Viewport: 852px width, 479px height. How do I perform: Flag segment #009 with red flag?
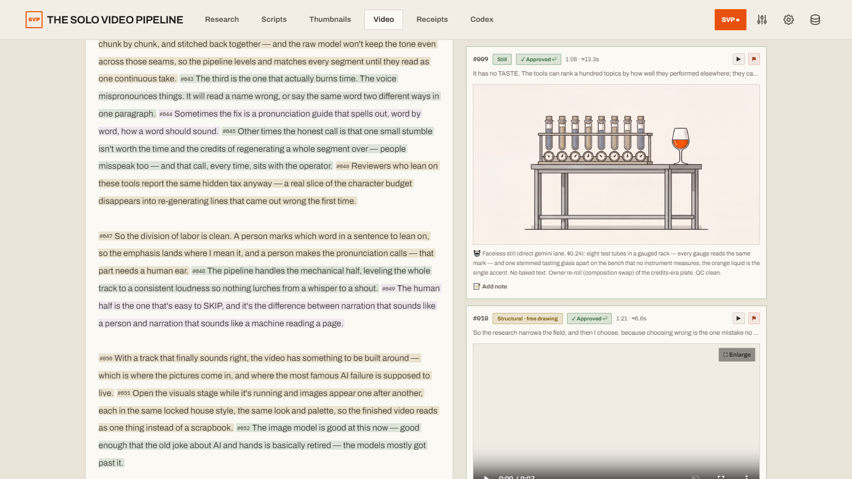tap(754, 59)
